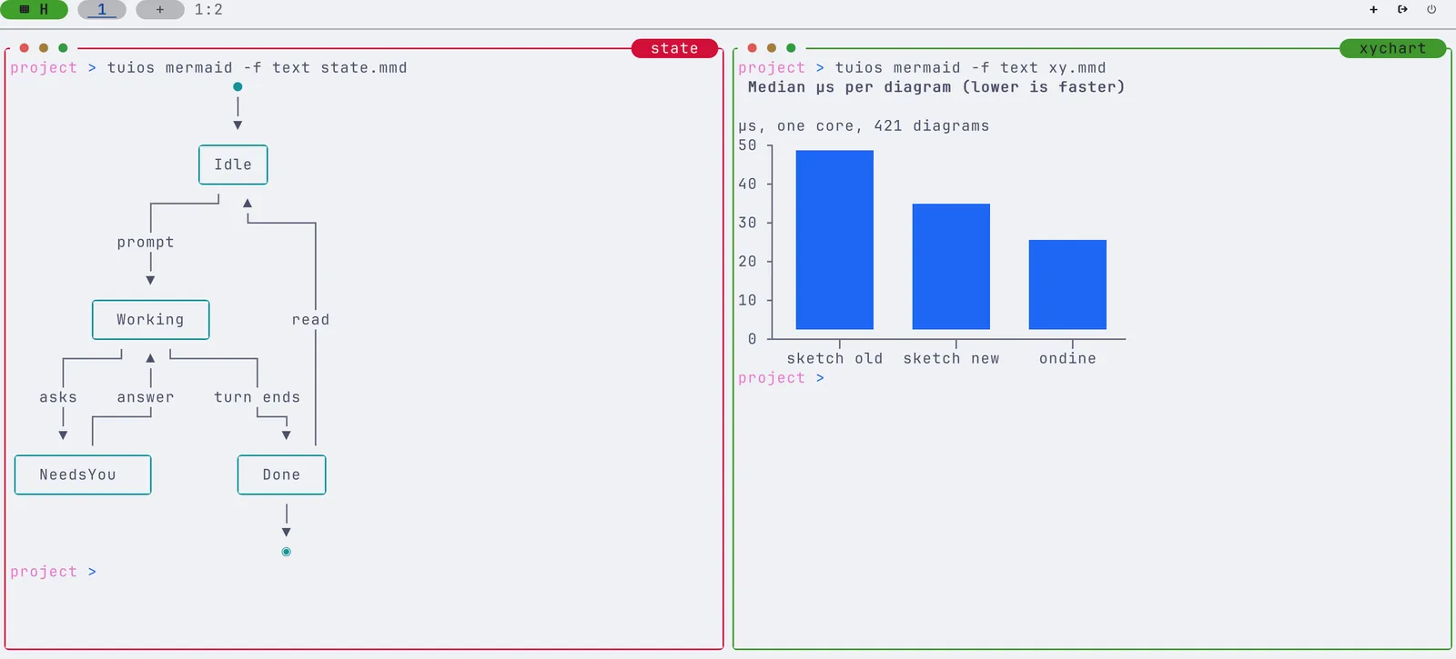Click the green H mode indicator pill
Image resolution: width=1456 pixels, height=659 pixels.
pos(34,10)
